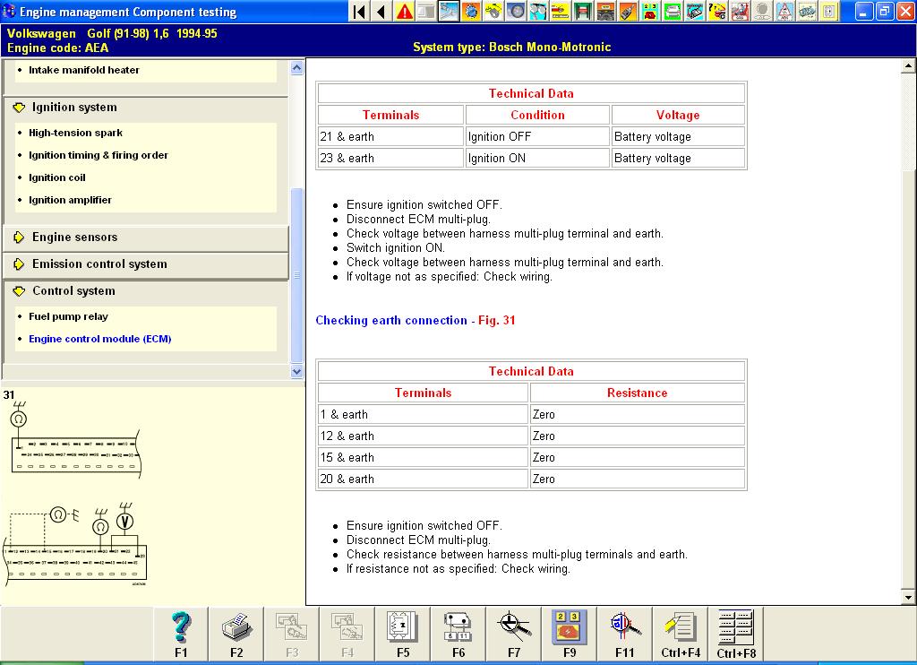Viewport: 917px width, 665px height.
Task: Expand the Emission control system section
Action: tap(99, 264)
